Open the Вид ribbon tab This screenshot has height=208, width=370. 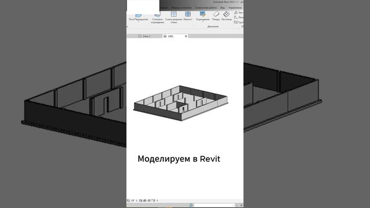223,8
